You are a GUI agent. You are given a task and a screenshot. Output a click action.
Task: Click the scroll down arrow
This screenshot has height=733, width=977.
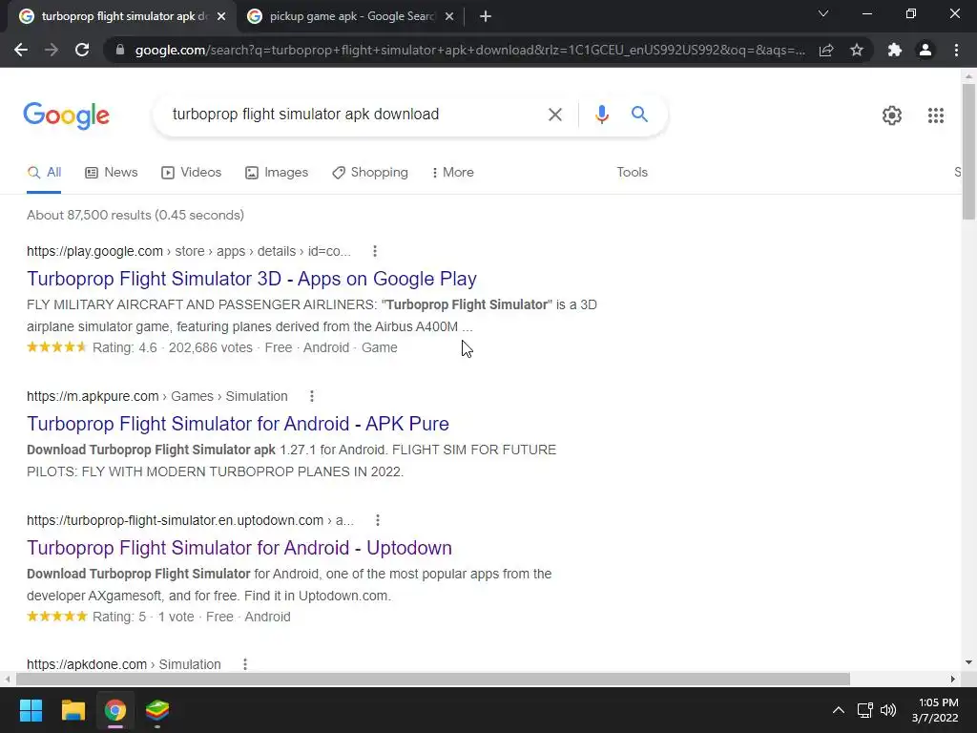[x=968, y=662]
